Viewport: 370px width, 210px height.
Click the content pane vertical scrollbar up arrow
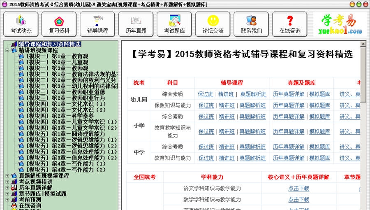[x=363, y=44]
